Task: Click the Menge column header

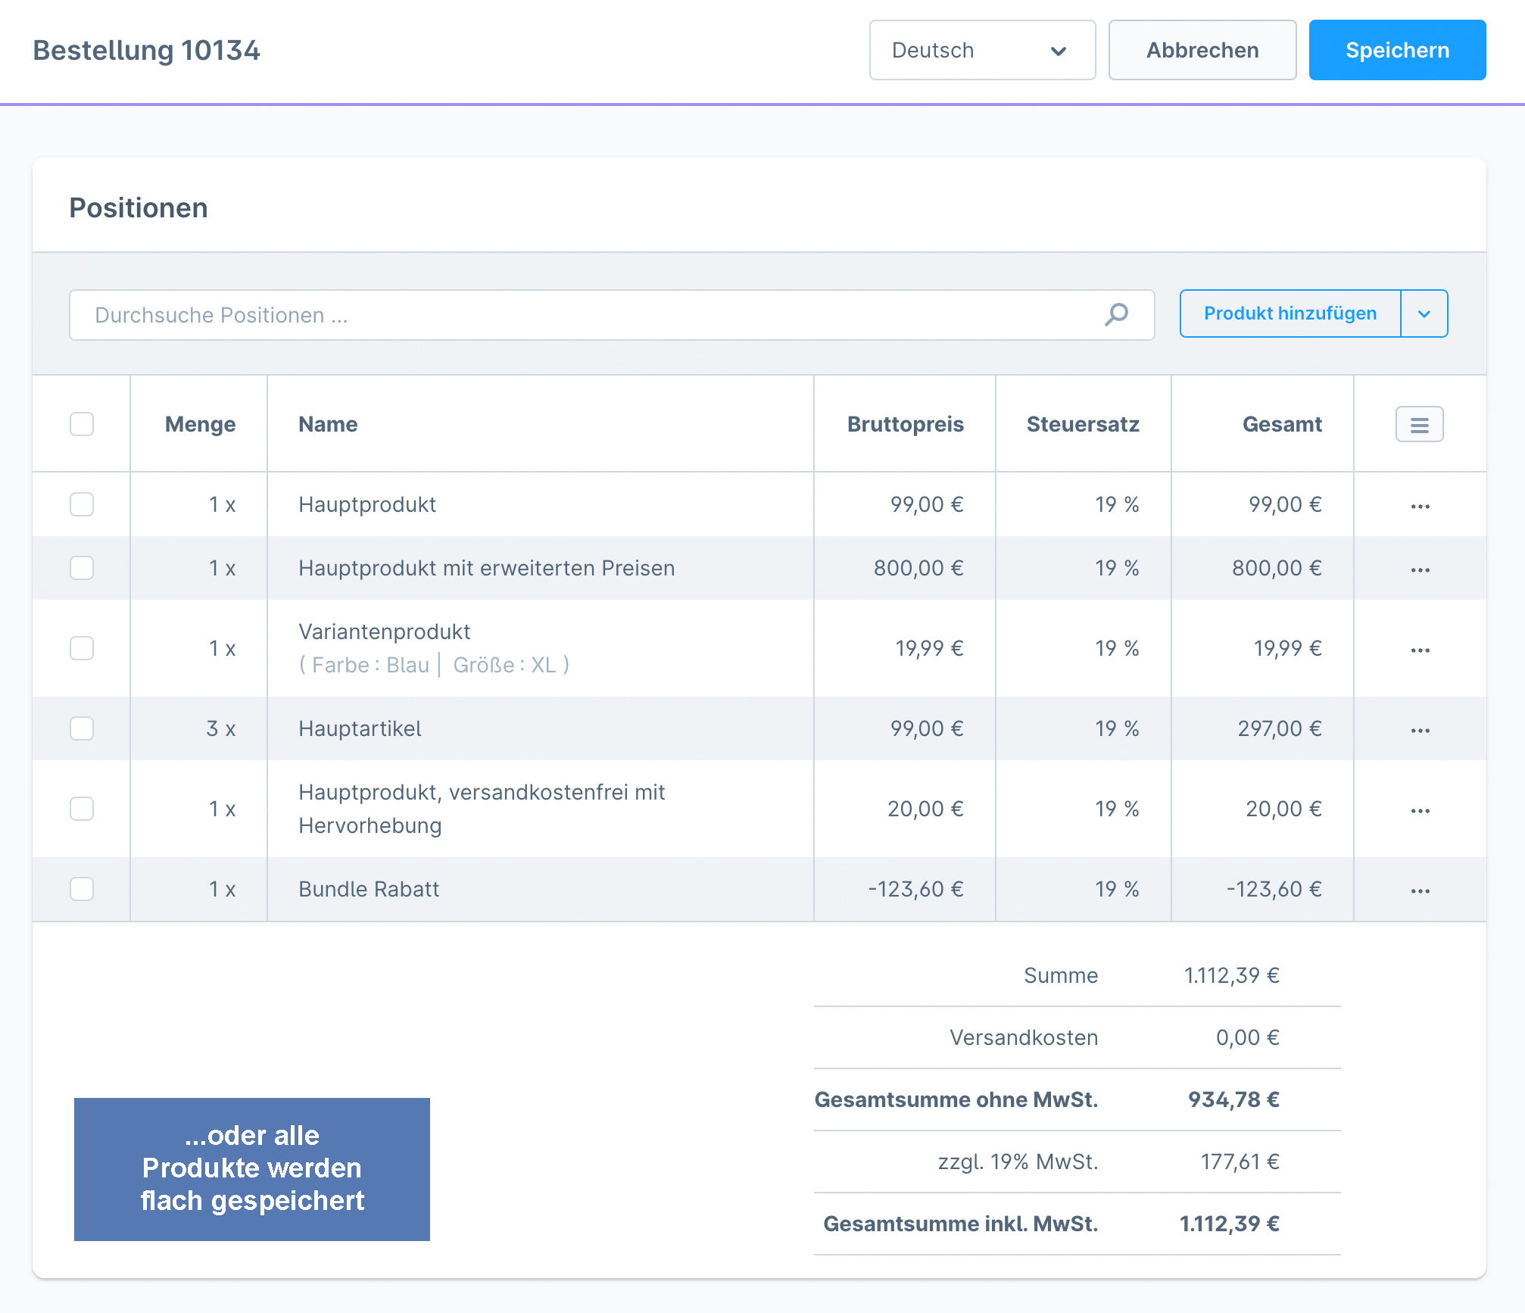Action: coord(200,424)
